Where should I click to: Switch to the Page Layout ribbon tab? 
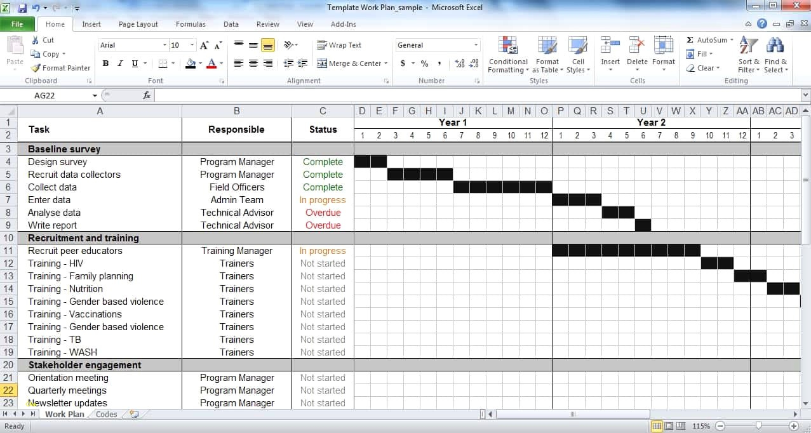tap(138, 24)
